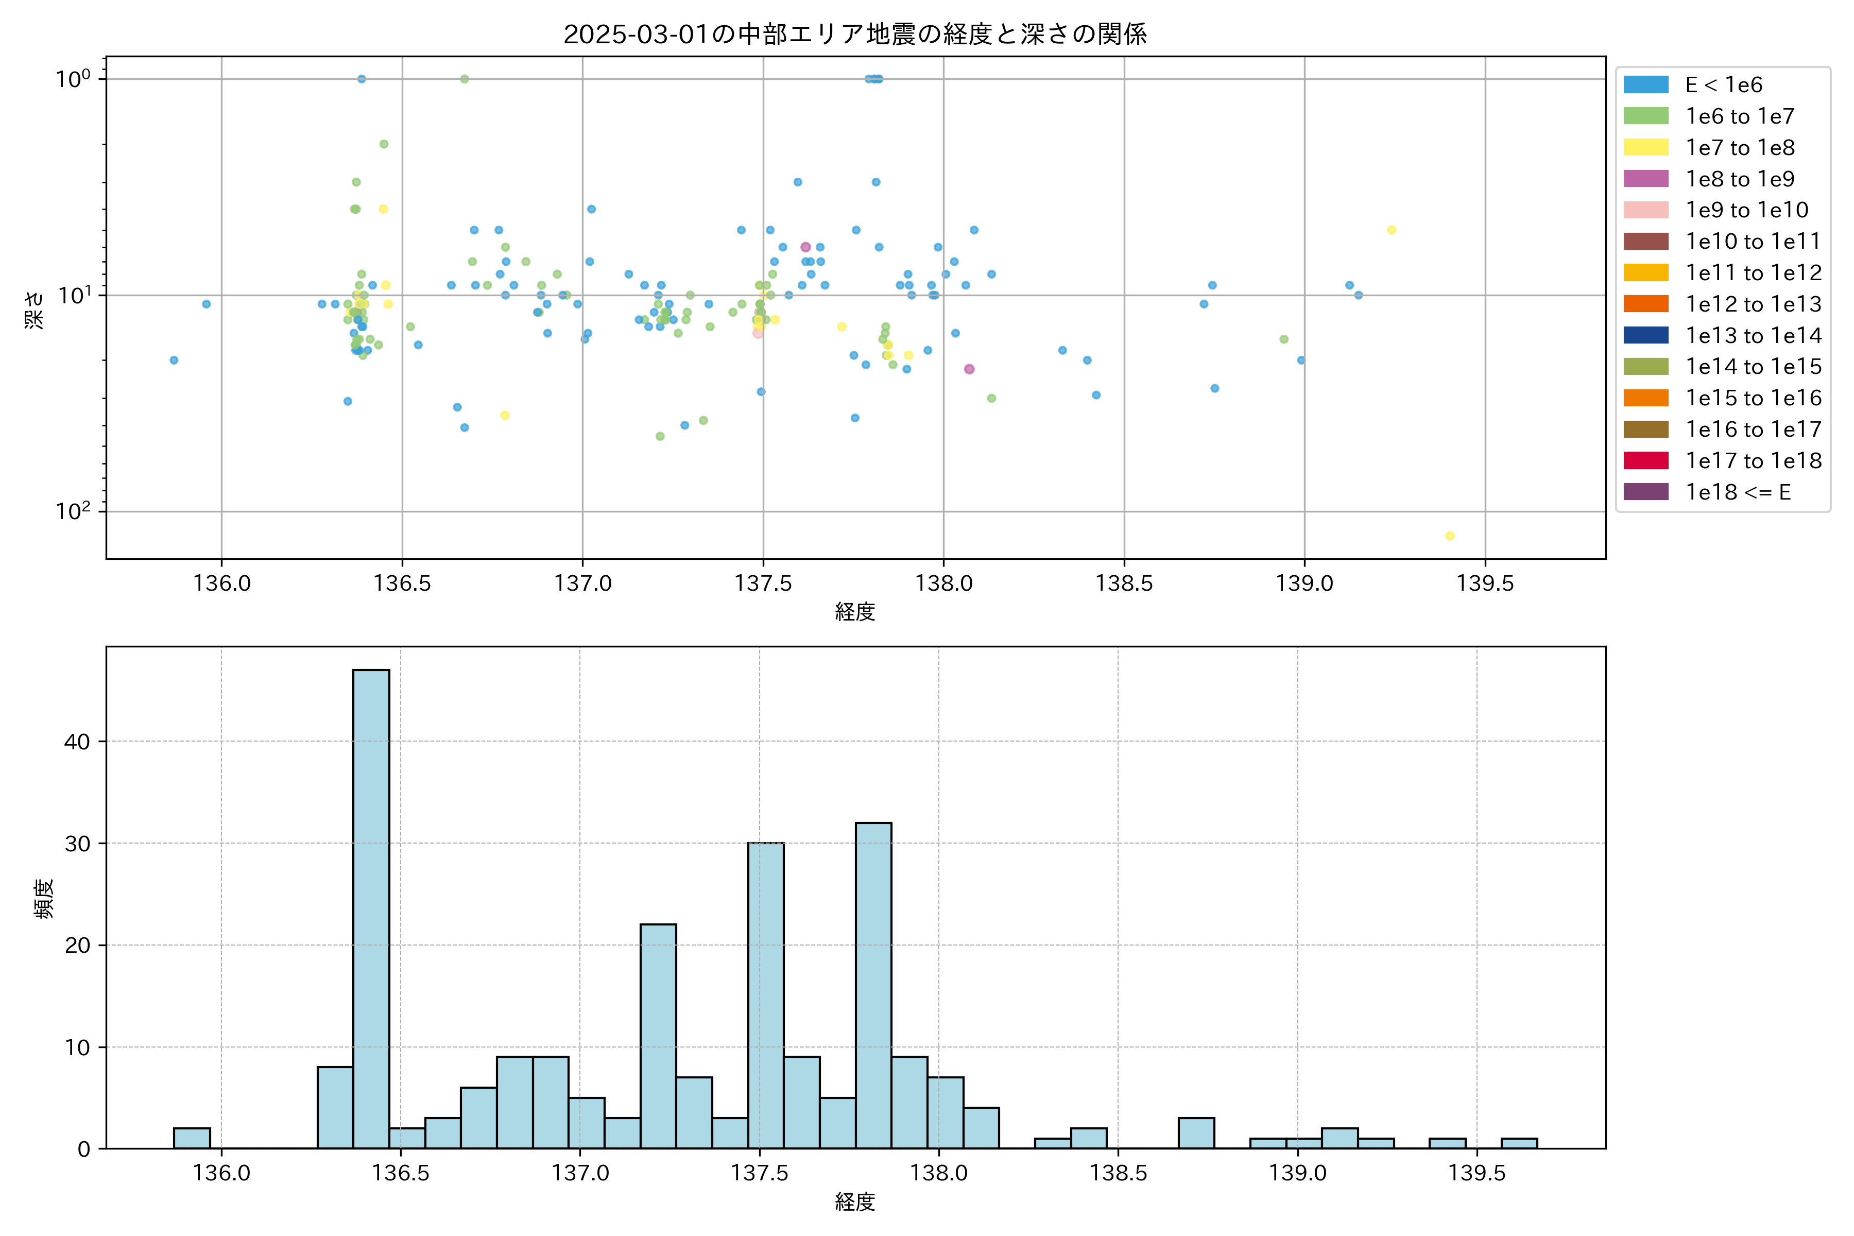Screen dimensions: 1854x1236
Task: Click the pink 1e9 to 1e10 swatch
Action: point(1646,210)
